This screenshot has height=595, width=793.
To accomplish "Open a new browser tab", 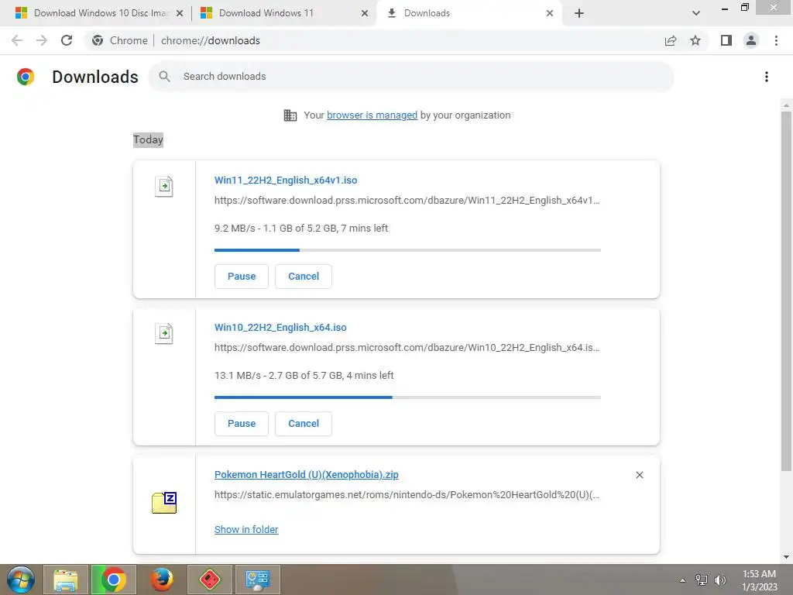I will coord(579,13).
